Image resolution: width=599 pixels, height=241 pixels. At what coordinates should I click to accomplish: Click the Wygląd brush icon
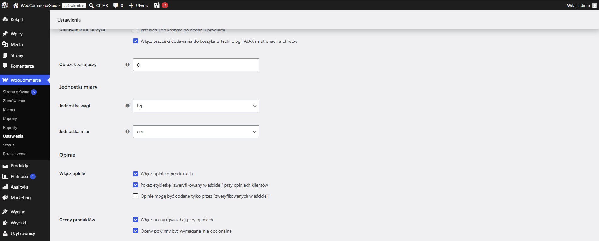[x=5, y=212]
